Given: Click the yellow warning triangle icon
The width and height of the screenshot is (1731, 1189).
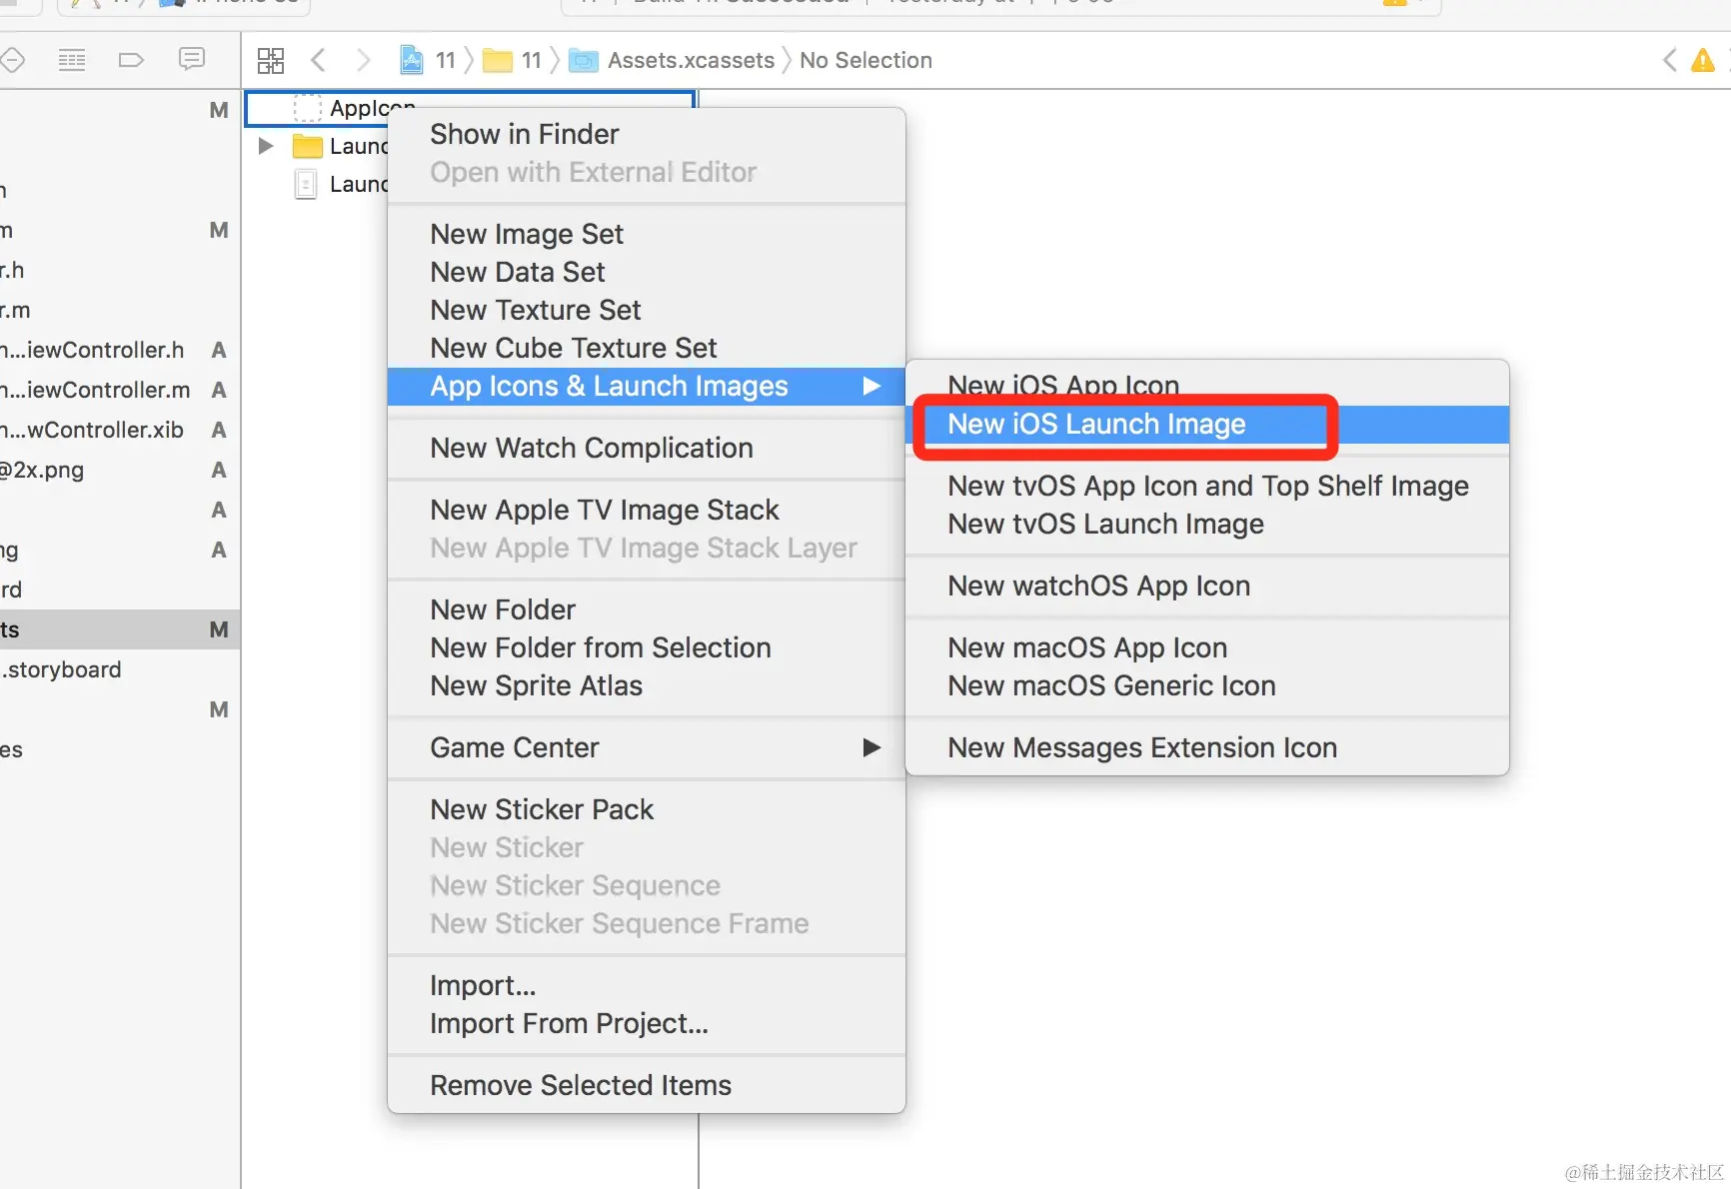Looking at the screenshot, I should tap(1702, 61).
